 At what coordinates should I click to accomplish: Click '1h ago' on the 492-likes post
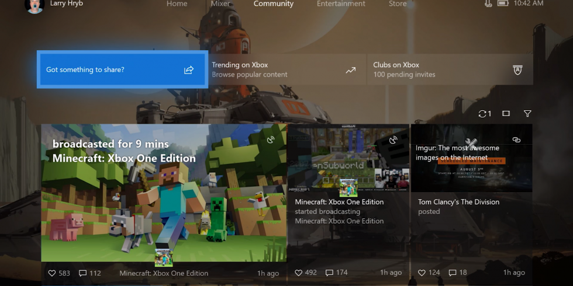click(391, 273)
